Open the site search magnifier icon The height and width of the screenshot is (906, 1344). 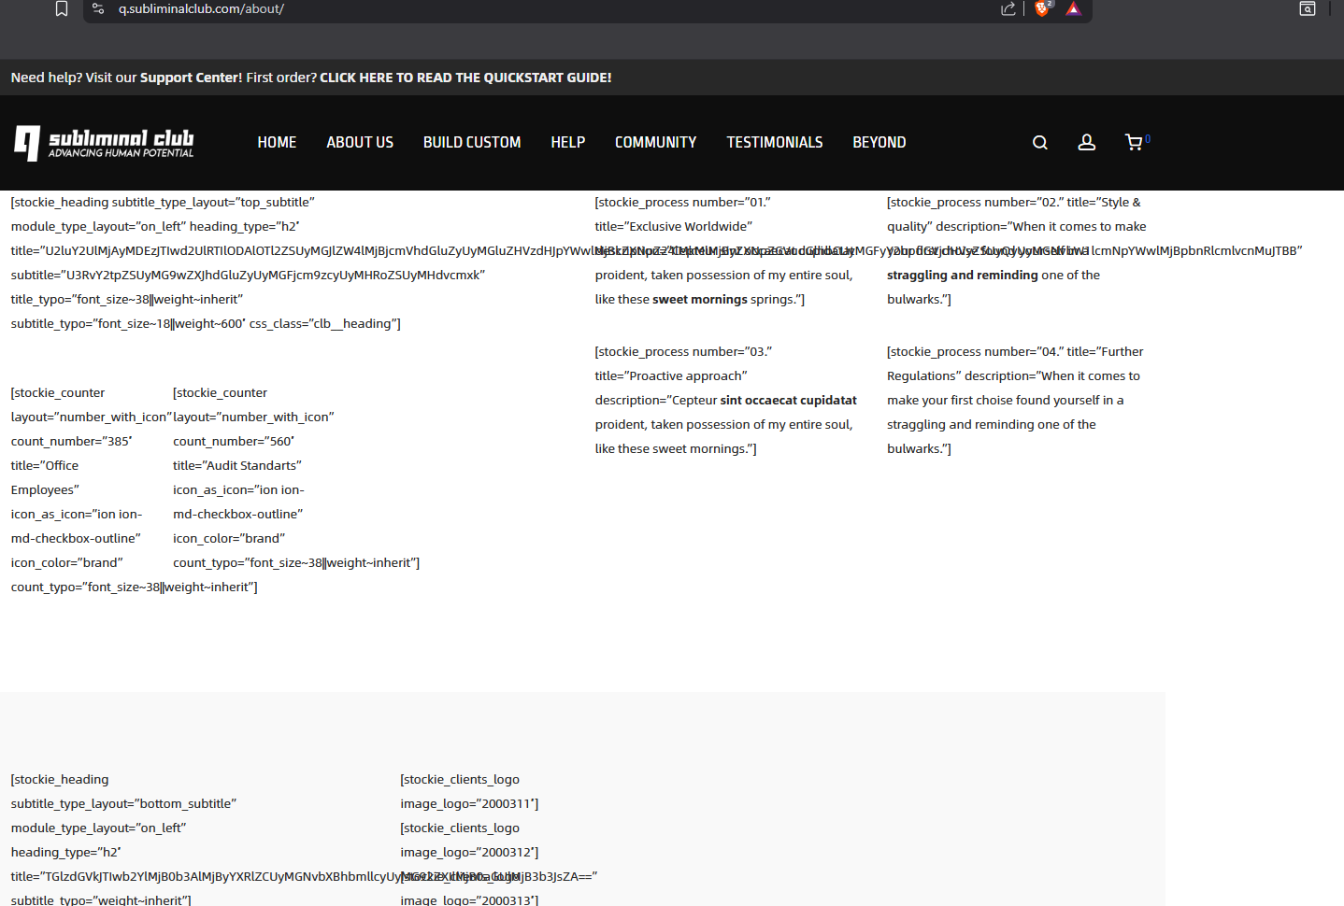[1039, 143]
